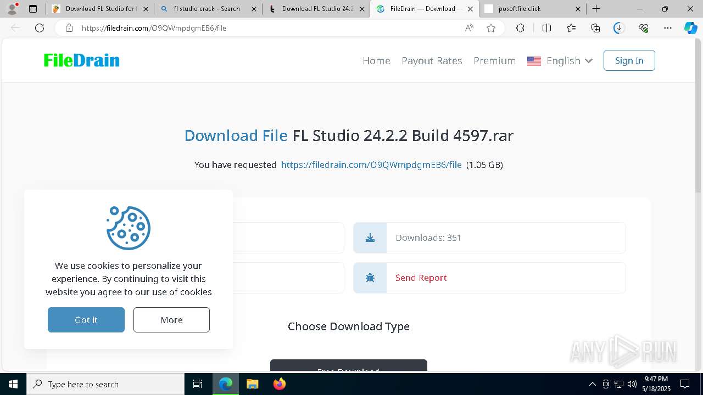Switch to fl studio crack Search tab
This screenshot has width=703, height=395.
click(x=208, y=9)
